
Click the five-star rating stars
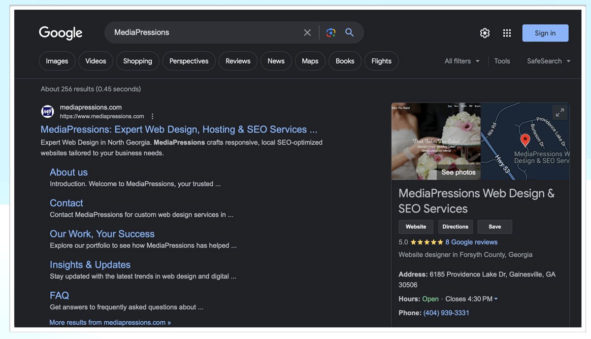pyautogui.click(x=427, y=242)
